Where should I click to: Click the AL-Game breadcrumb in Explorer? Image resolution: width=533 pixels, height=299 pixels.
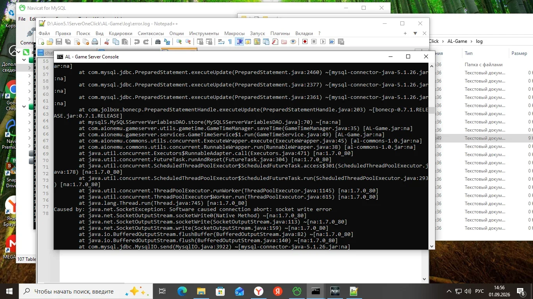tap(457, 41)
